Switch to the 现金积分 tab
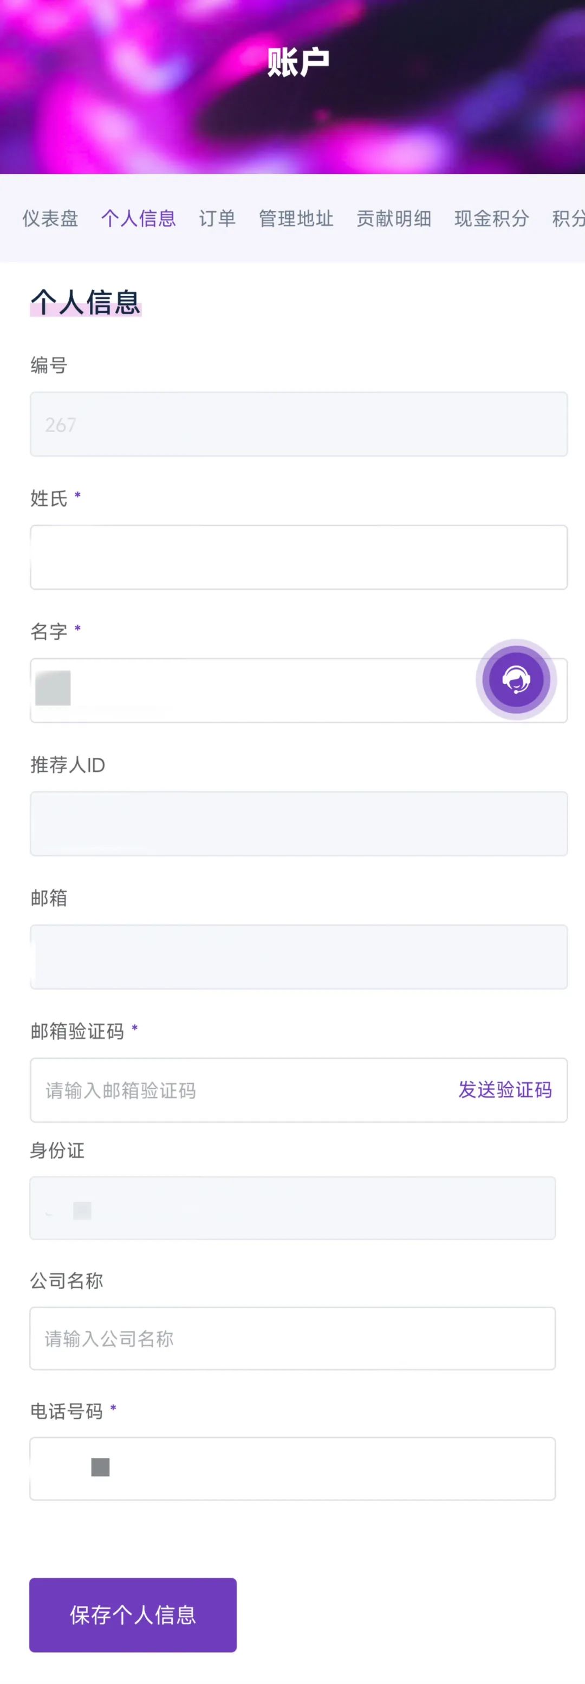 tap(491, 218)
